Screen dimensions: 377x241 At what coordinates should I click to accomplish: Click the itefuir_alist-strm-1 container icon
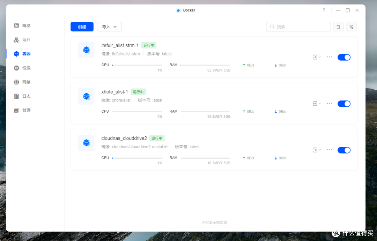click(86, 50)
